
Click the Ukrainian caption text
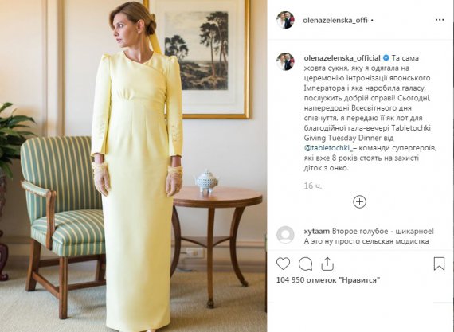(370, 113)
